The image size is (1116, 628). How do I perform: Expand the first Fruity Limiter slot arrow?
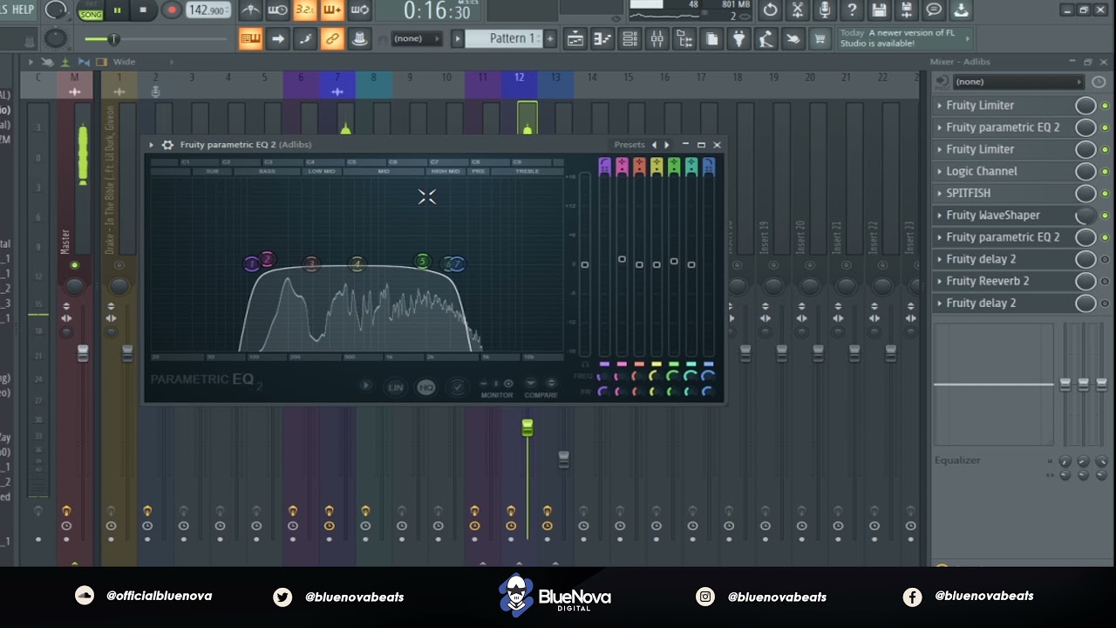click(x=940, y=106)
